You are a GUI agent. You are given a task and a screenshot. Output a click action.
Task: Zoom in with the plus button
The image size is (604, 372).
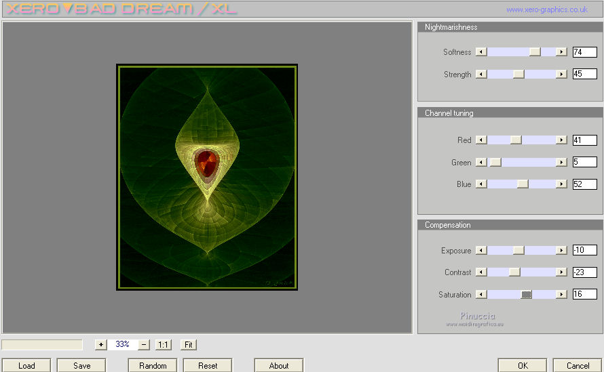click(101, 345)
